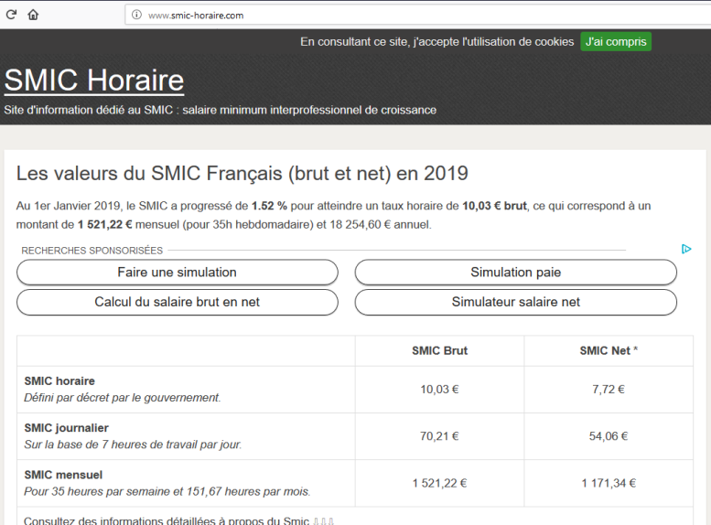Click the SMIC mensuel row label
The image size is (711, 525).
[x=63, y=475]
